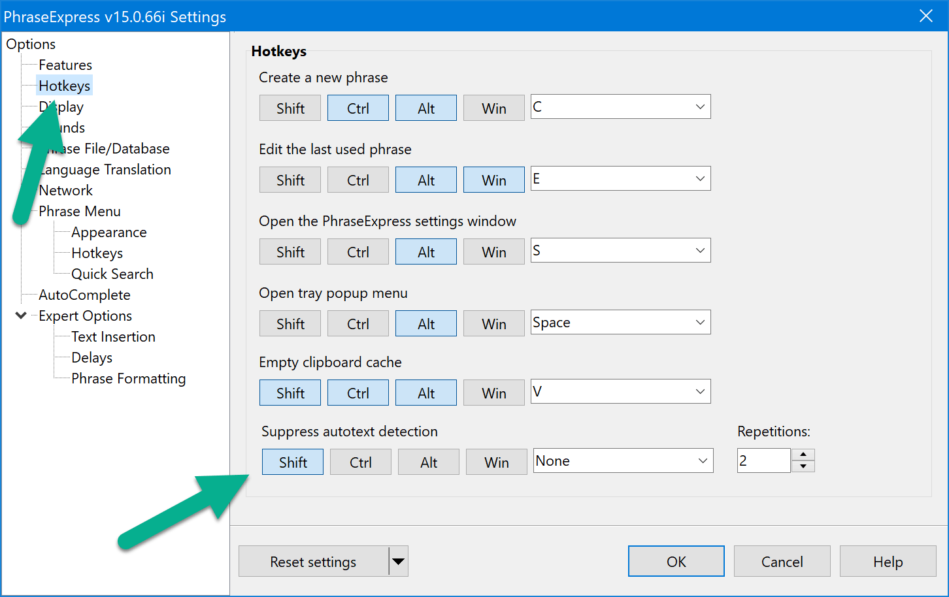Toggle Win for Empty clipboard cache
949x597 pixels.
[494, 393]
